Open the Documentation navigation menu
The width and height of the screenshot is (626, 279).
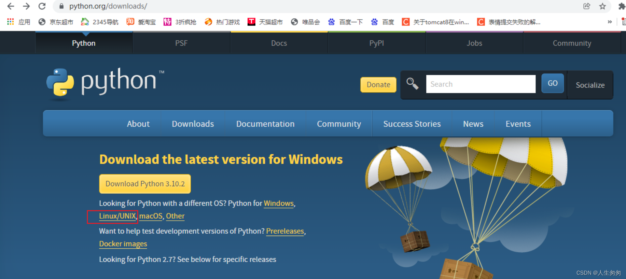click(265, 124)
